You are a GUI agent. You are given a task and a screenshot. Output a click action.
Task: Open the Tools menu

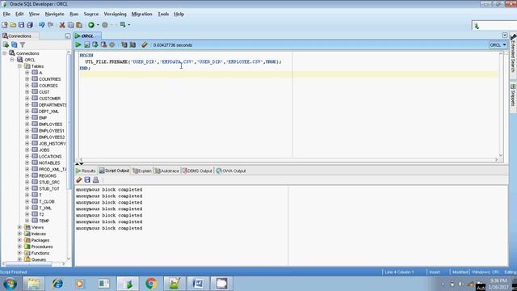pyautogui.click(x=163, y=15)
